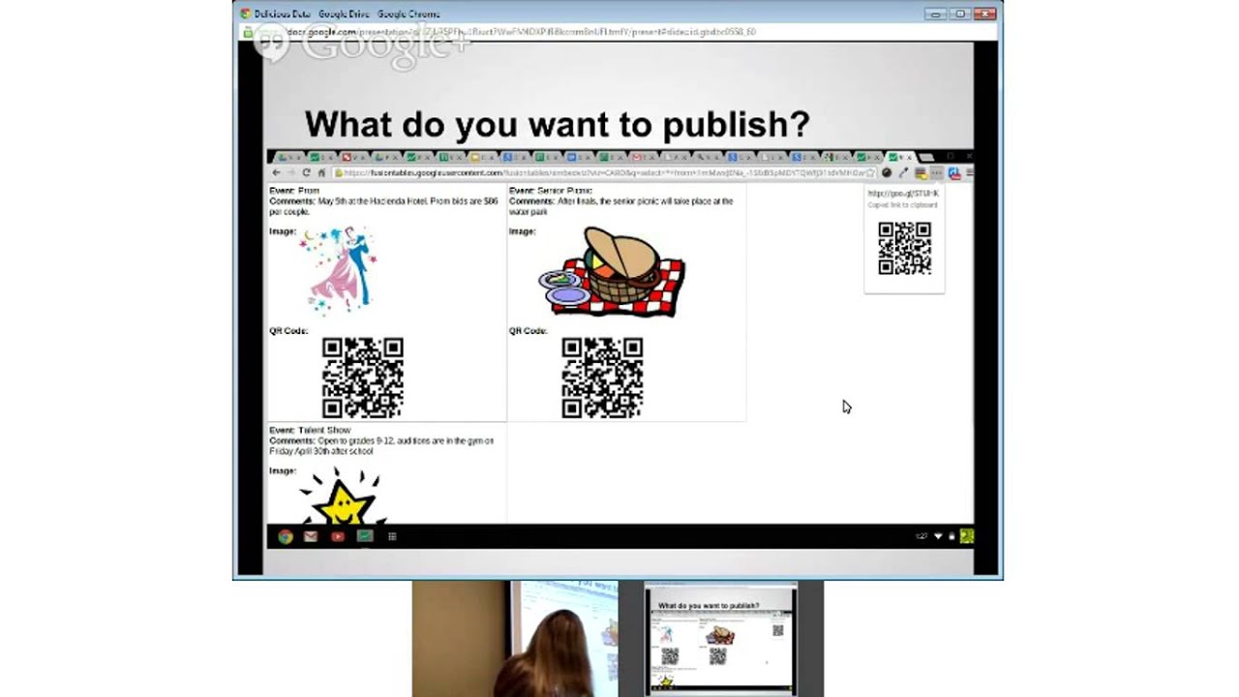Click the slide title 'What do you want to publish?'

[557, 124]
